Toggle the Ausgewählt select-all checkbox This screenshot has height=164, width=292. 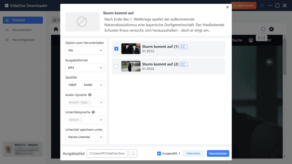tap(159, 153)
